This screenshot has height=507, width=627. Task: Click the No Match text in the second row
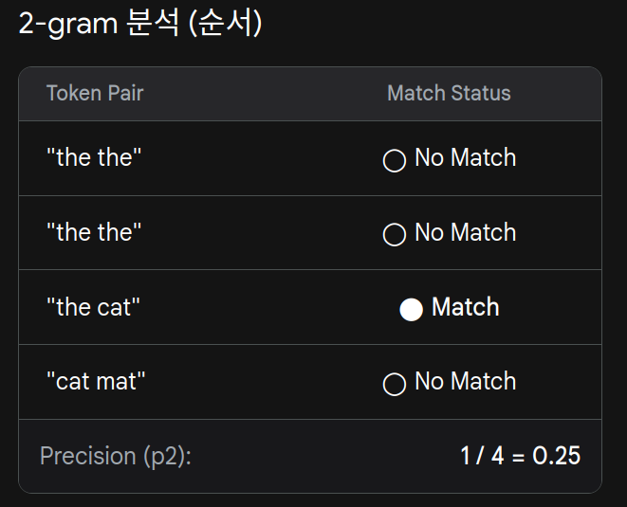466,233
